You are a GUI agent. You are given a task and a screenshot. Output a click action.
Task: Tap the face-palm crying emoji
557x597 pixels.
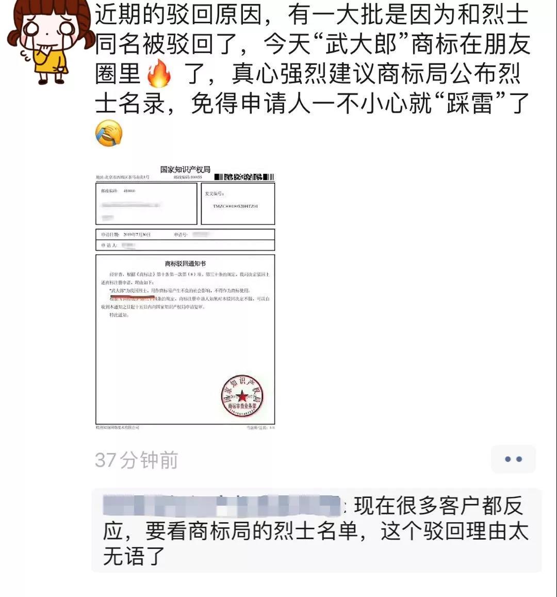[109, 133]
